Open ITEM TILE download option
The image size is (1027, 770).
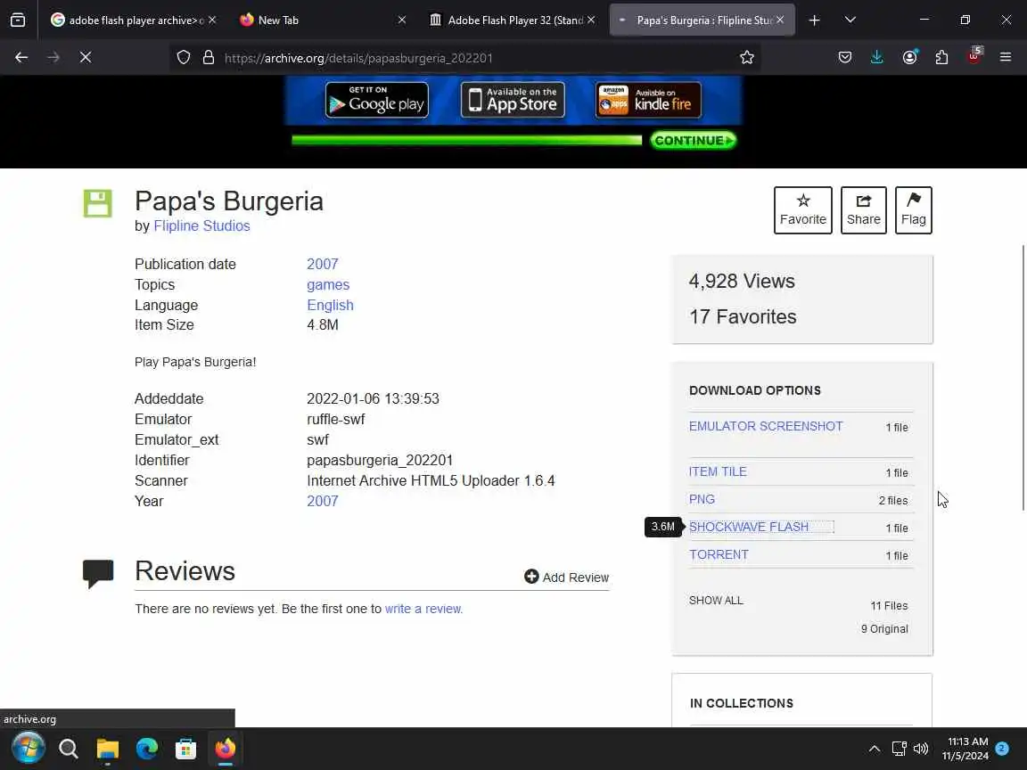(718, 471)
